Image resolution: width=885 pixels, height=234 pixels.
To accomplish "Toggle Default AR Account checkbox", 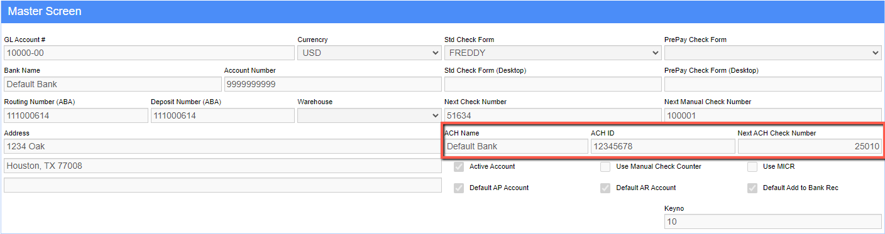I will pos(605,188).
